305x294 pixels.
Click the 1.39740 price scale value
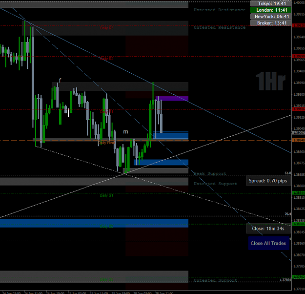click(299, 37)
